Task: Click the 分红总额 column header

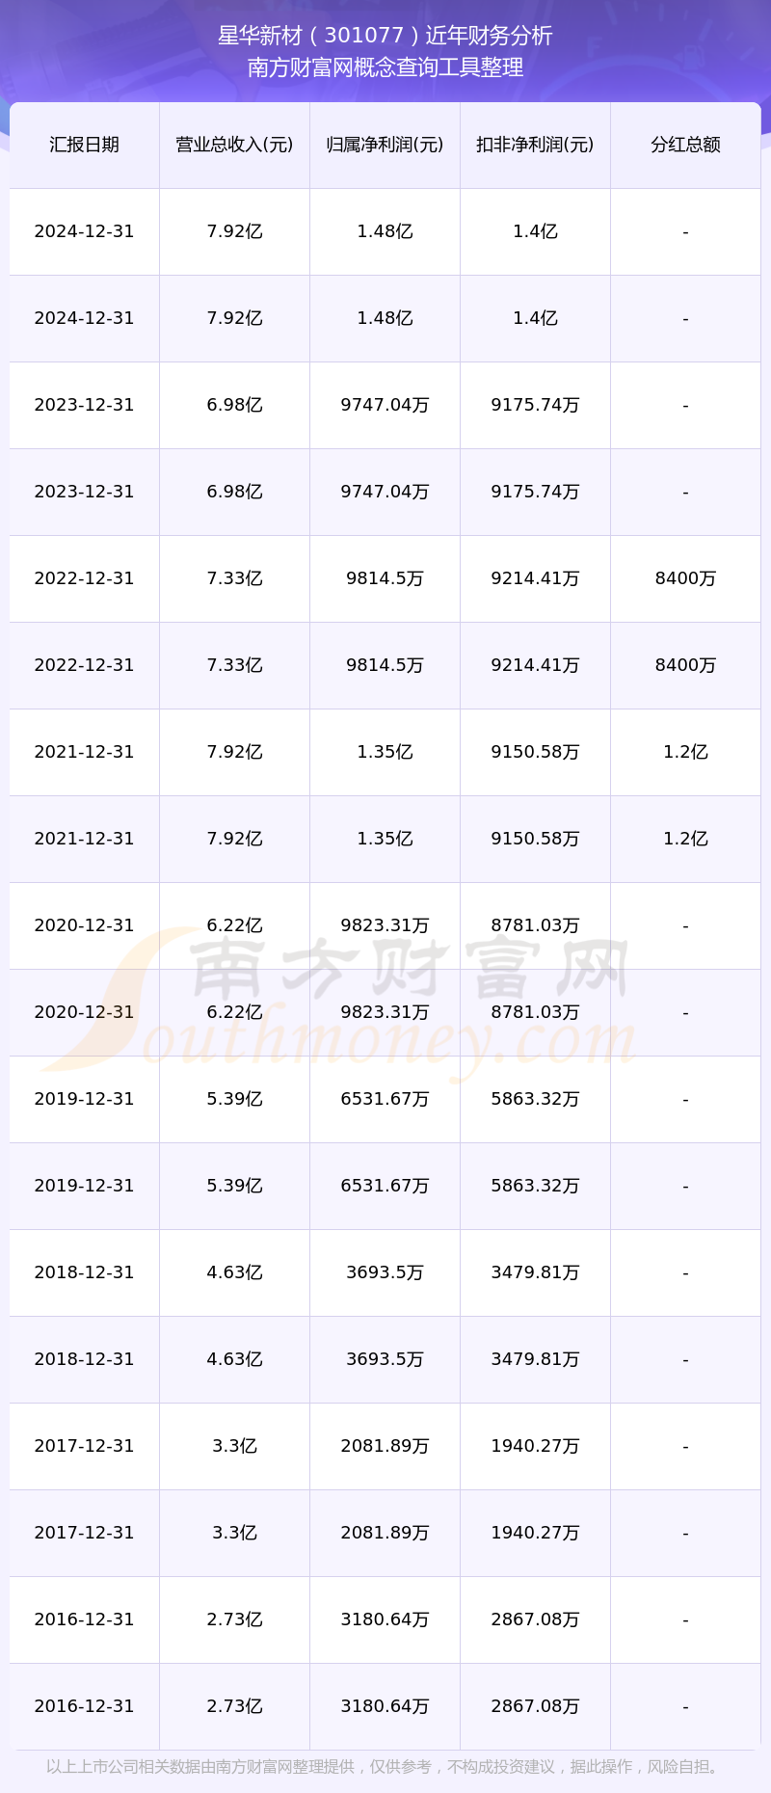Action: point(685,145)
